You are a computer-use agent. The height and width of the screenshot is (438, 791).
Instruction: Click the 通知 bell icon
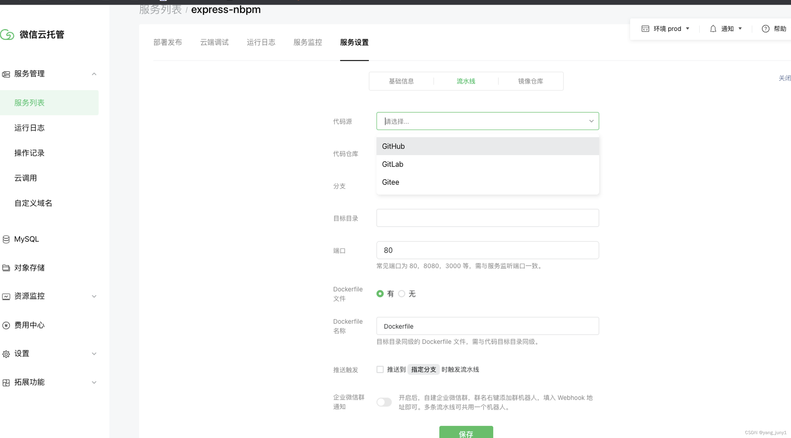713,29
